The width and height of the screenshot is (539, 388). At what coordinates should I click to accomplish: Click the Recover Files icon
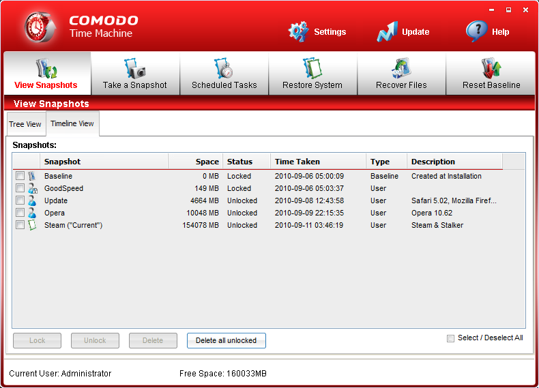point(401,68)
